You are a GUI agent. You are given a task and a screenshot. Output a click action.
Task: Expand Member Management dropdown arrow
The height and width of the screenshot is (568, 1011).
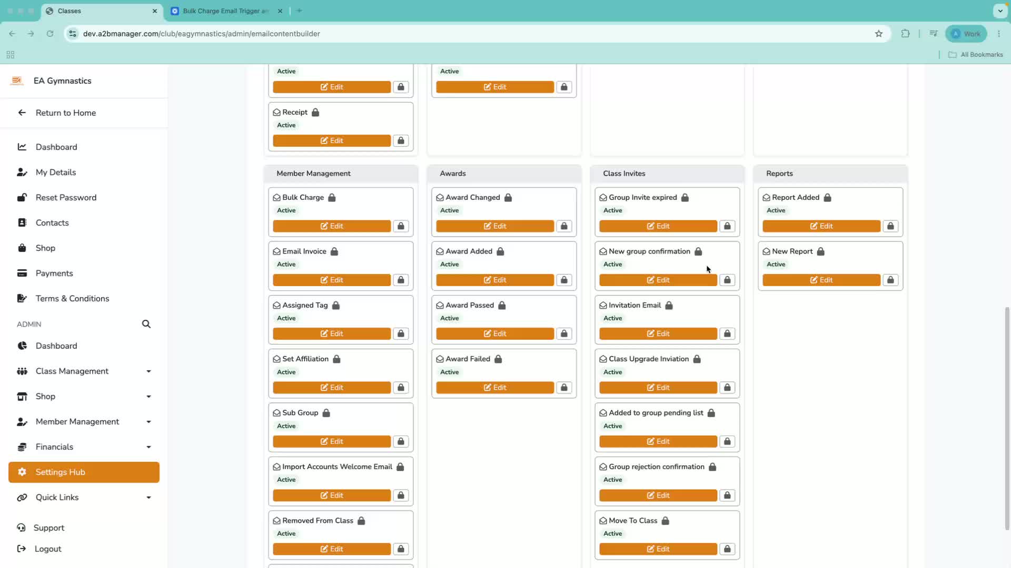(x=148, y=422)
